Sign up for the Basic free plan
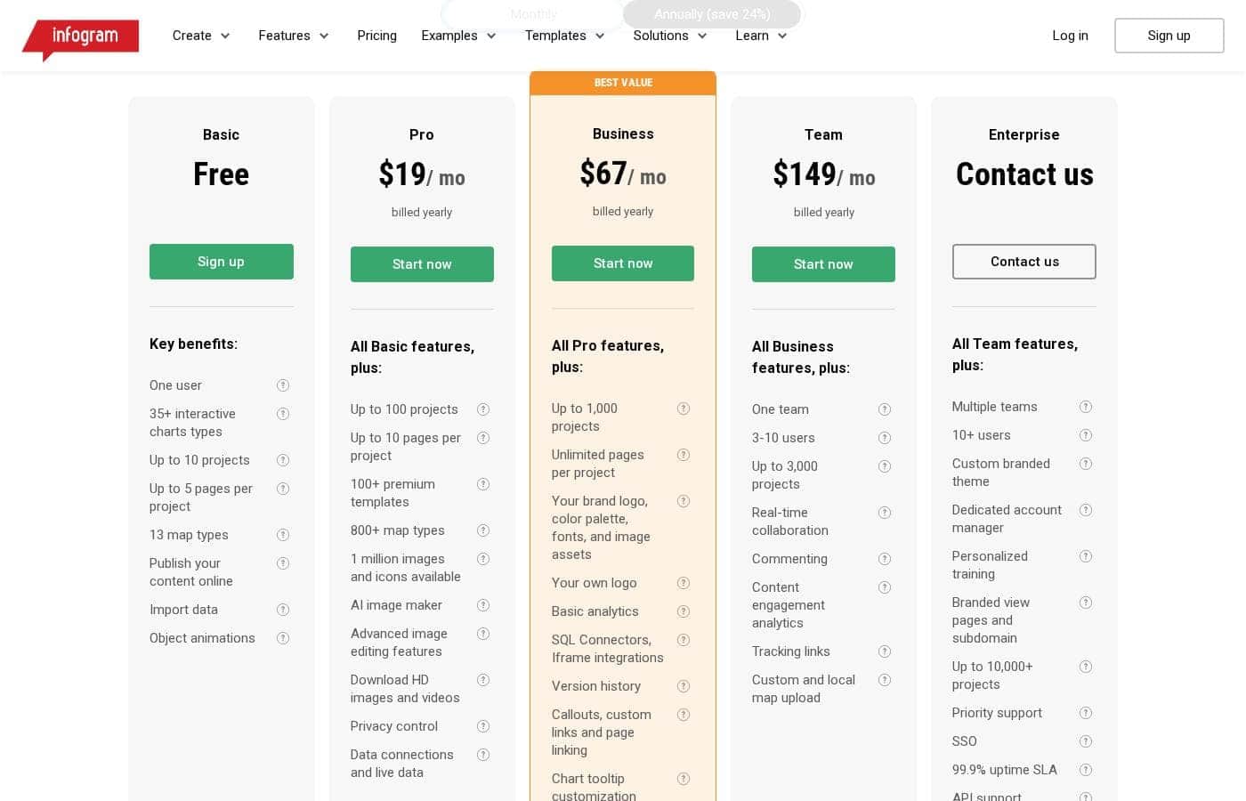 [222, 262]
